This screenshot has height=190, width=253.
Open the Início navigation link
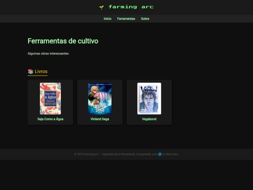coord(107,19)
